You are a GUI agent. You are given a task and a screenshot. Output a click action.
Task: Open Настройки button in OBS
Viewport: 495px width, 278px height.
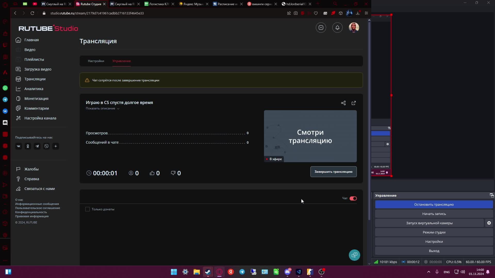pos(434,242)
